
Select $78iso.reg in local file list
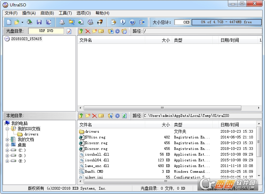coord(95,137)
